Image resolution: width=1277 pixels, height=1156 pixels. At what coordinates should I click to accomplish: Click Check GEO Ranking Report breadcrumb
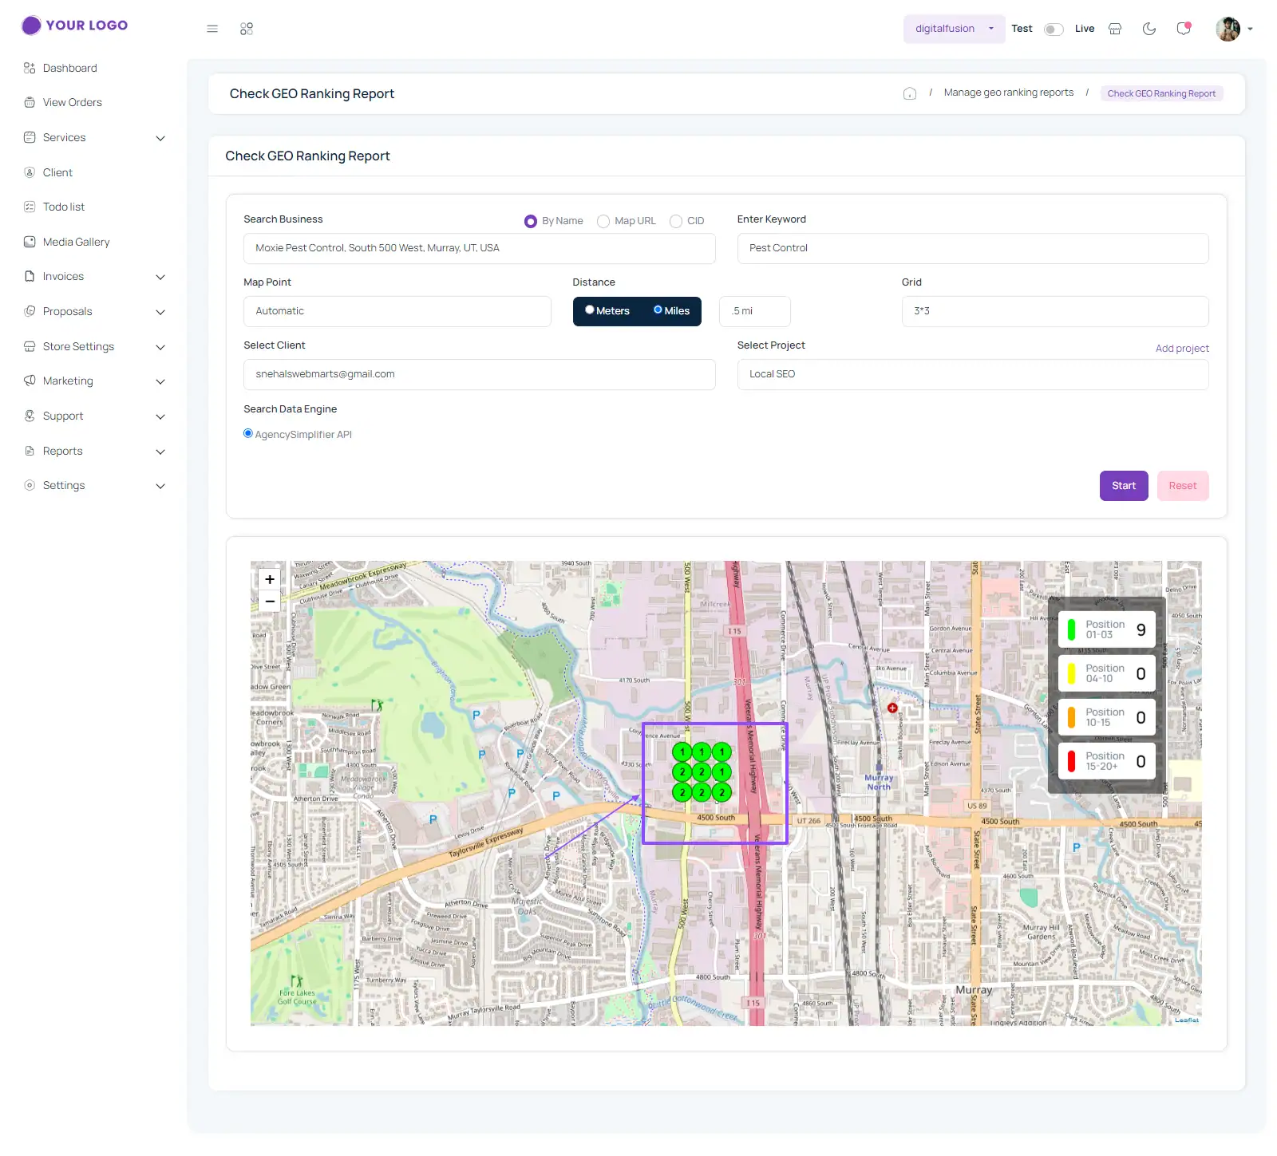[x=1161, y=93]
